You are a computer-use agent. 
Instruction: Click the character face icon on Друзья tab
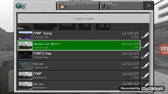coord(61,6)
